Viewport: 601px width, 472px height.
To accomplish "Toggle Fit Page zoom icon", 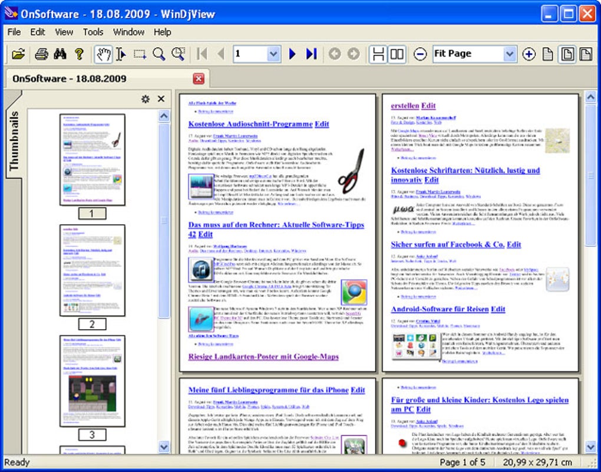I will tap(567, 54).
